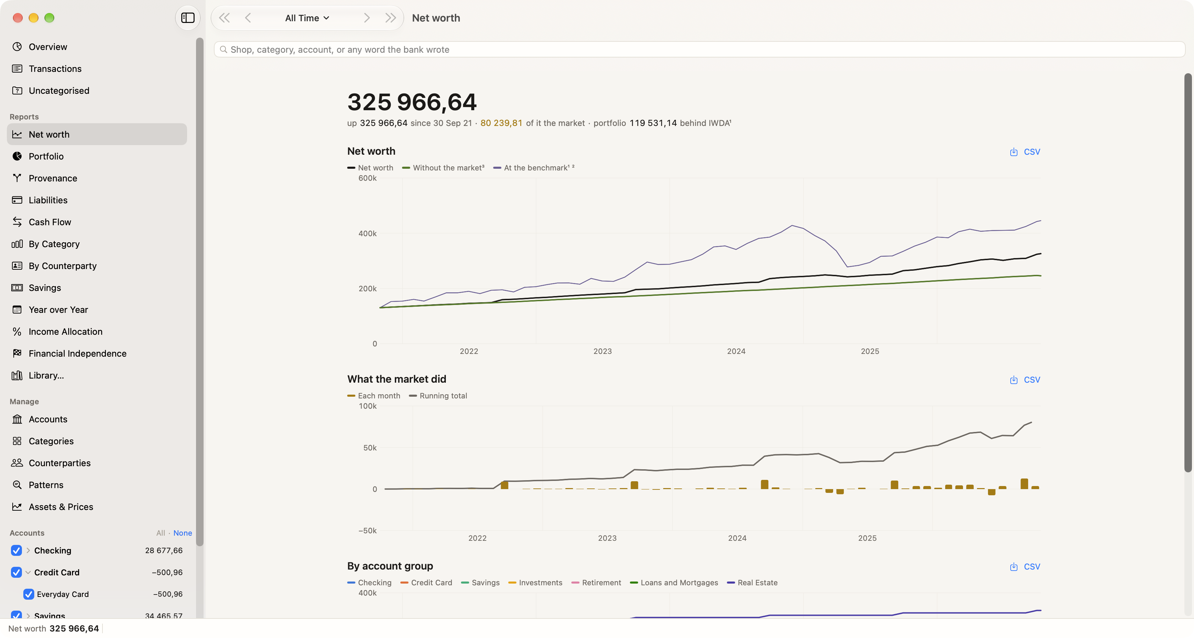Export Net worth chart as CSV
Viewport: 1194px width, 638px height.
[1025, 152]
